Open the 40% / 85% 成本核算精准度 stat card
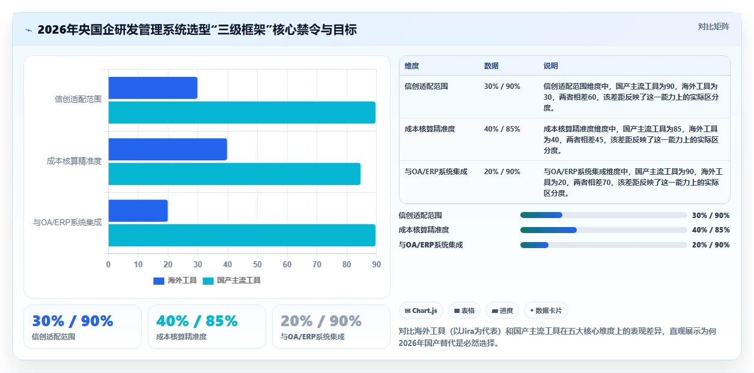This screenshot has height=373, width=754. [207, 327]
